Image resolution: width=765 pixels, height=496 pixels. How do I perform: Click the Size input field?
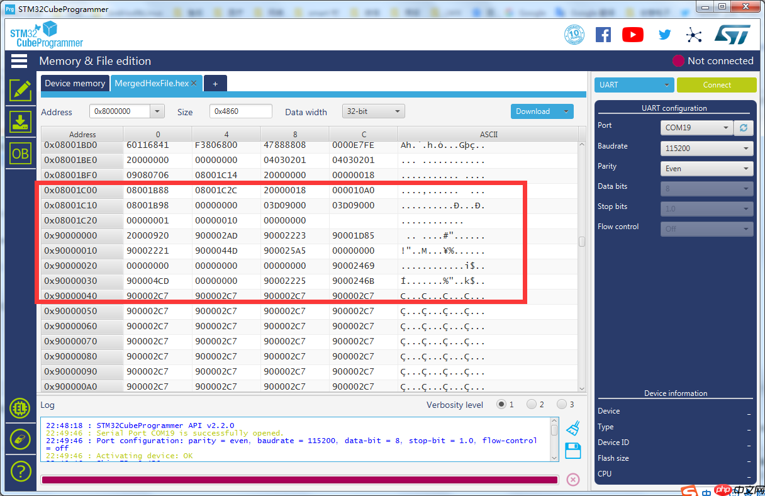click(x=240, y=111)
